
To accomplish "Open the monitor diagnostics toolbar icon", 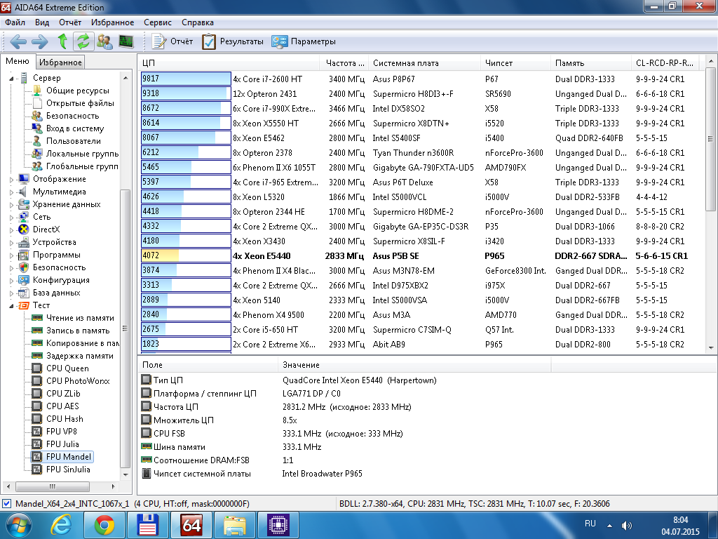I will click(x=126, y=41).
